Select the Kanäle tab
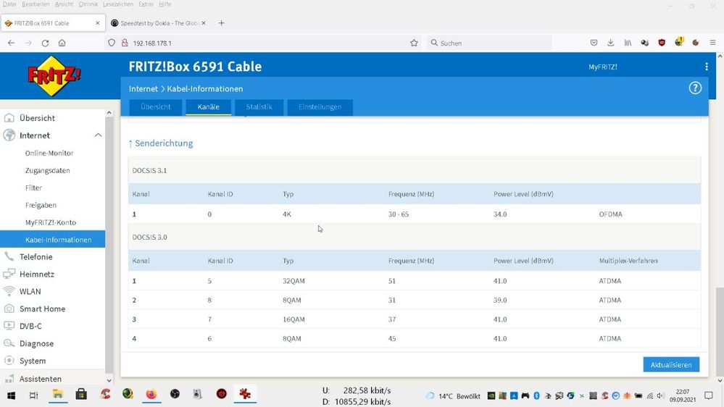The height and width of the screenshot is (407, 724). coord(208,107)
